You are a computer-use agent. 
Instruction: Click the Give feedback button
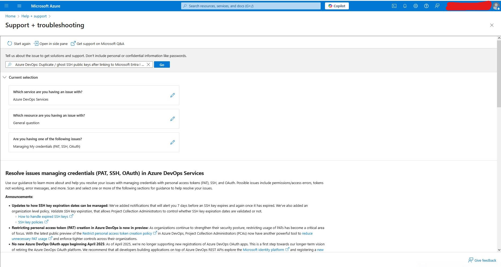point(482,260)
